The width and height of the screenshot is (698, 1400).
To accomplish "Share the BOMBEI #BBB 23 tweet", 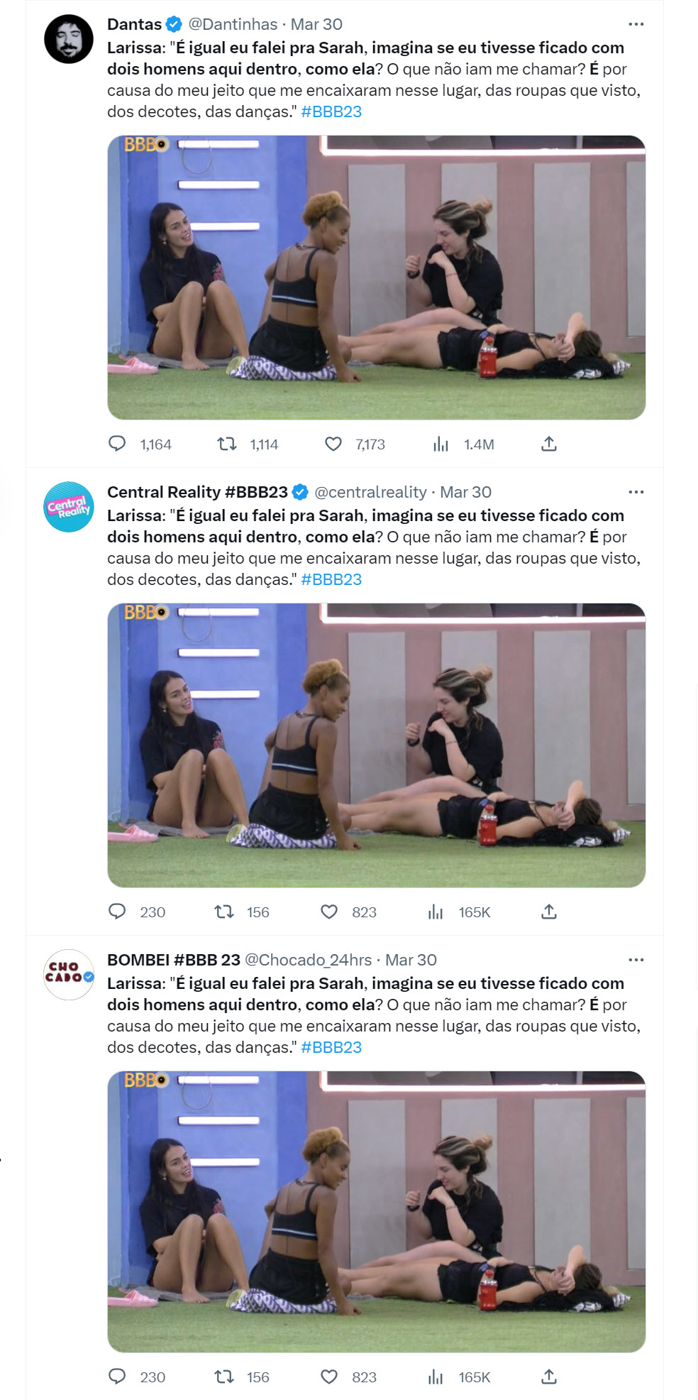I will [x=549, y=1377].
